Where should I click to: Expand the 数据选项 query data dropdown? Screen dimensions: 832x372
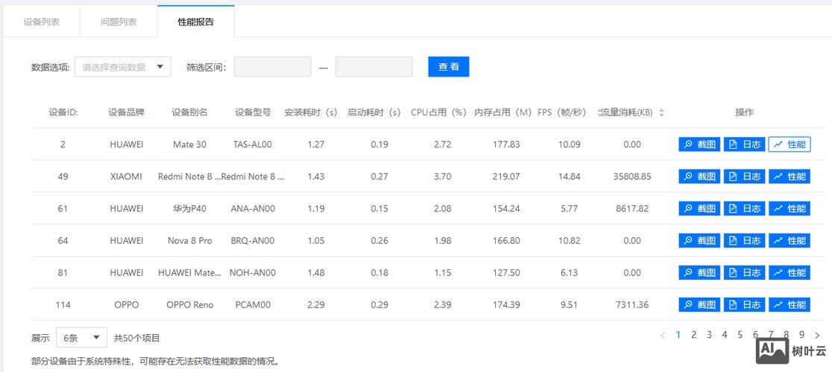[x=123, y=67]
